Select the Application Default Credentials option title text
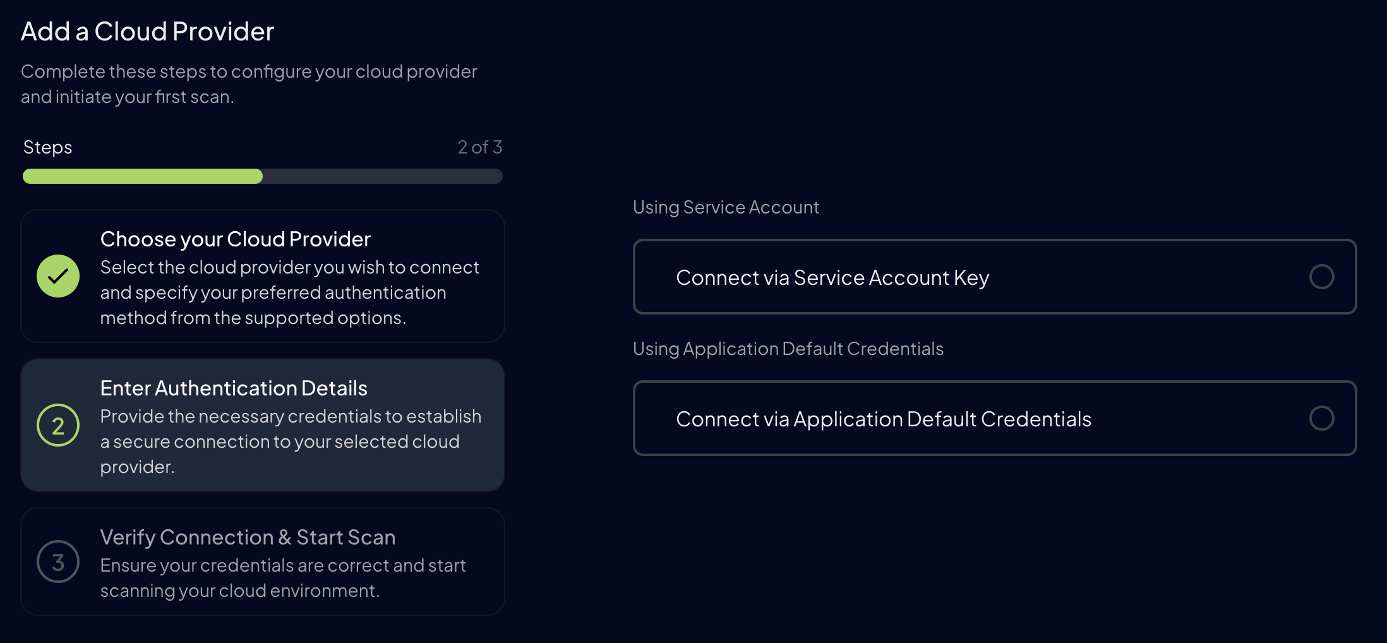 pyautogui.click(x=883, y=419)
